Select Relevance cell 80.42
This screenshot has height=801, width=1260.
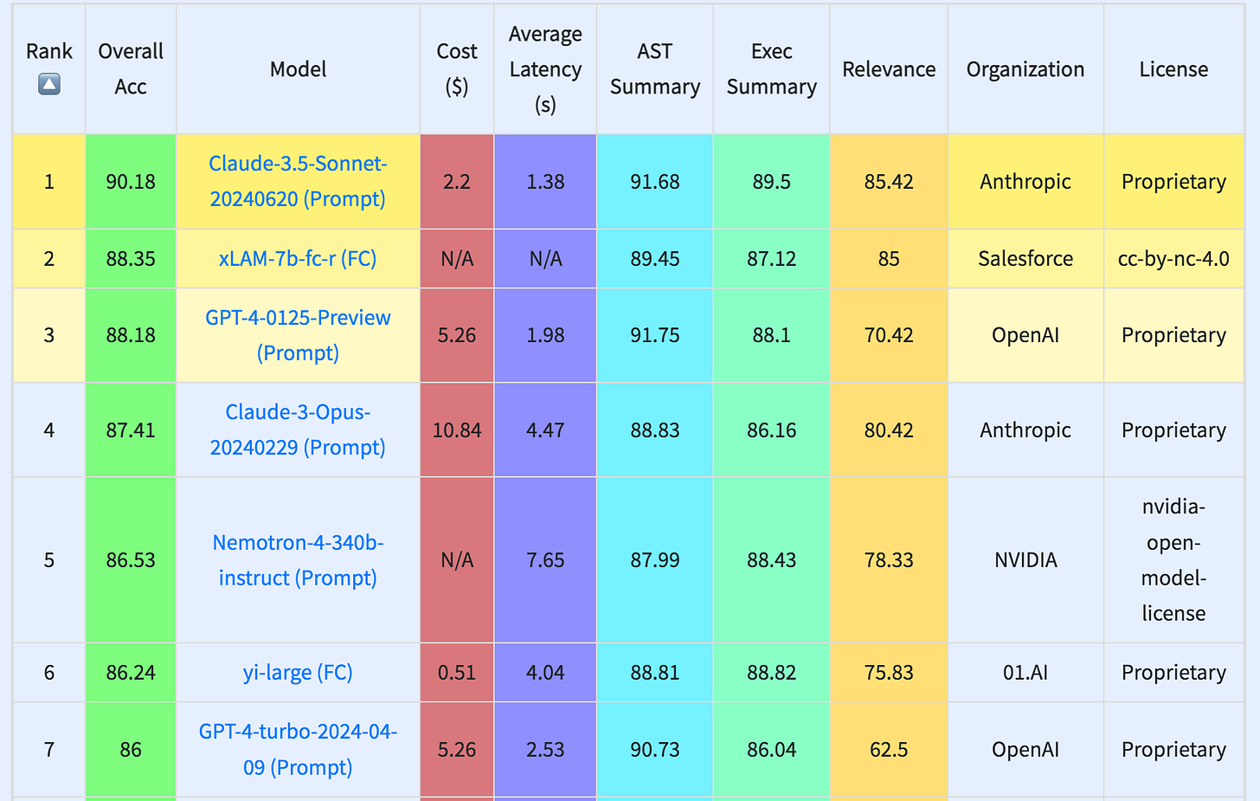click(x=889, y=430)
